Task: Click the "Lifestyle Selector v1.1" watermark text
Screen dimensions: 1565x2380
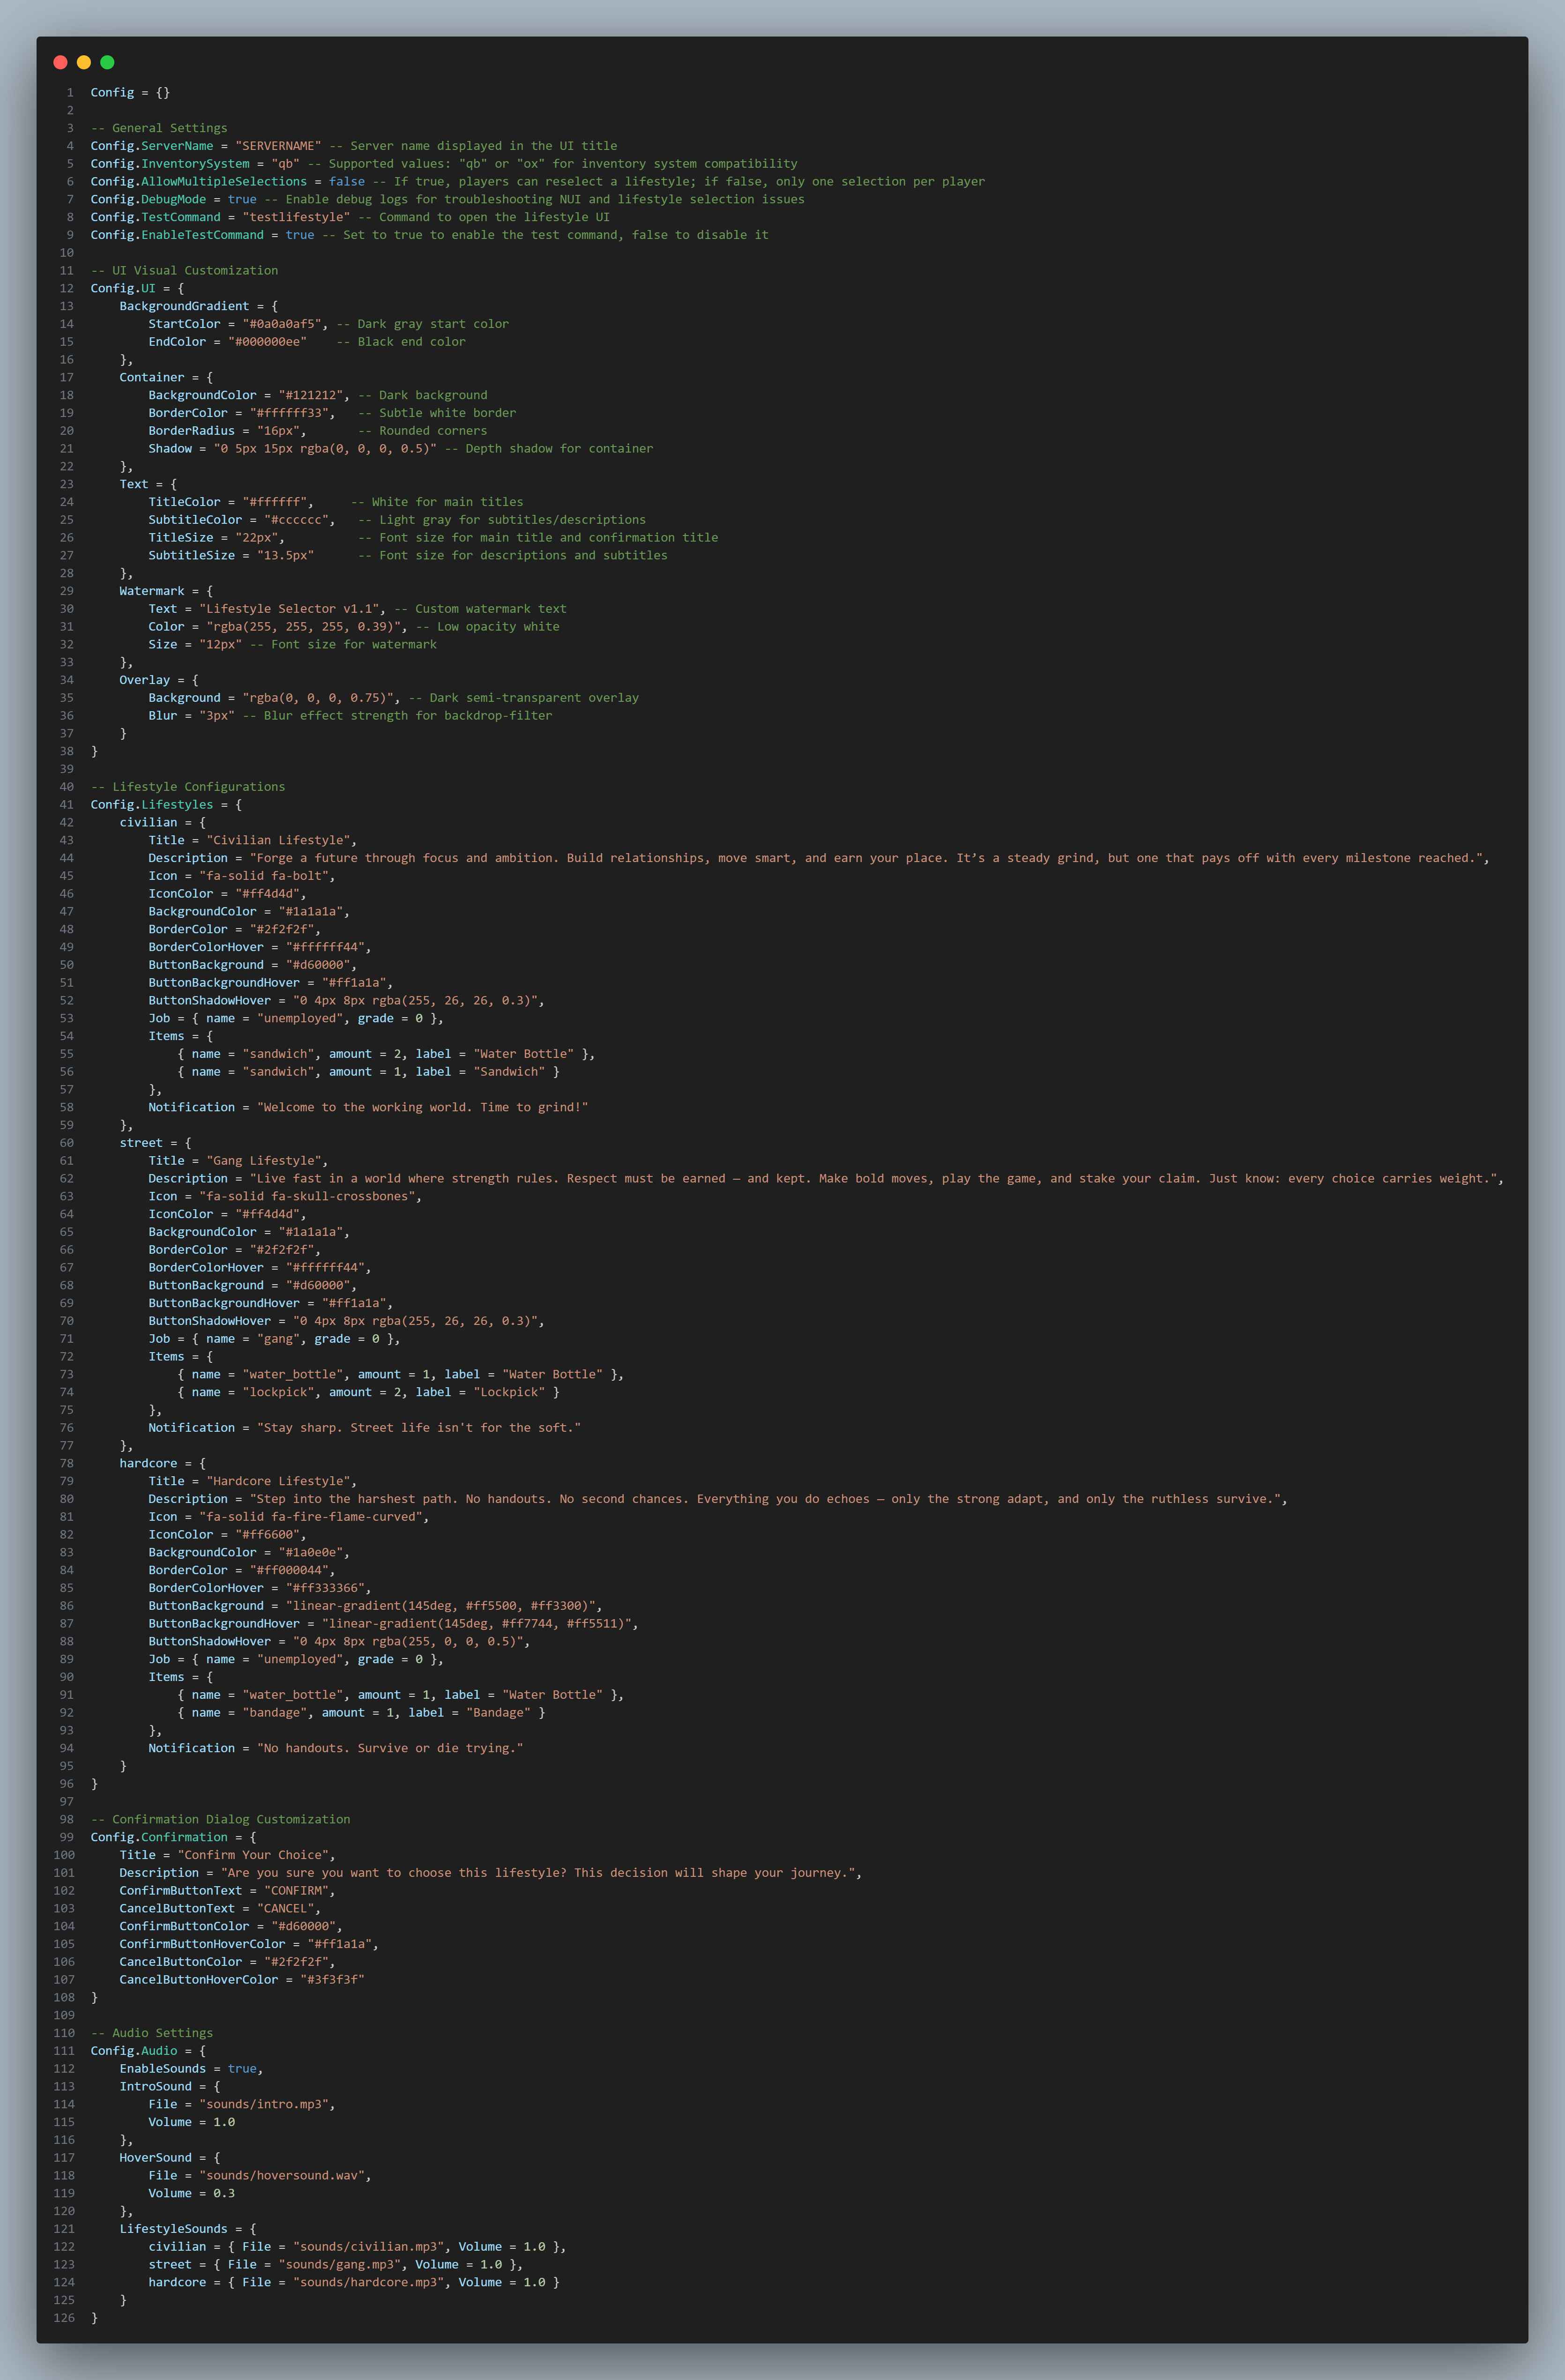Action: coord(289,609)
